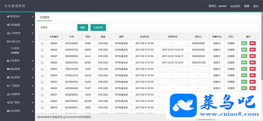Tick the checkbox for card 66829
Viewport: 263px width, 121px height.
tap(42, 43)
